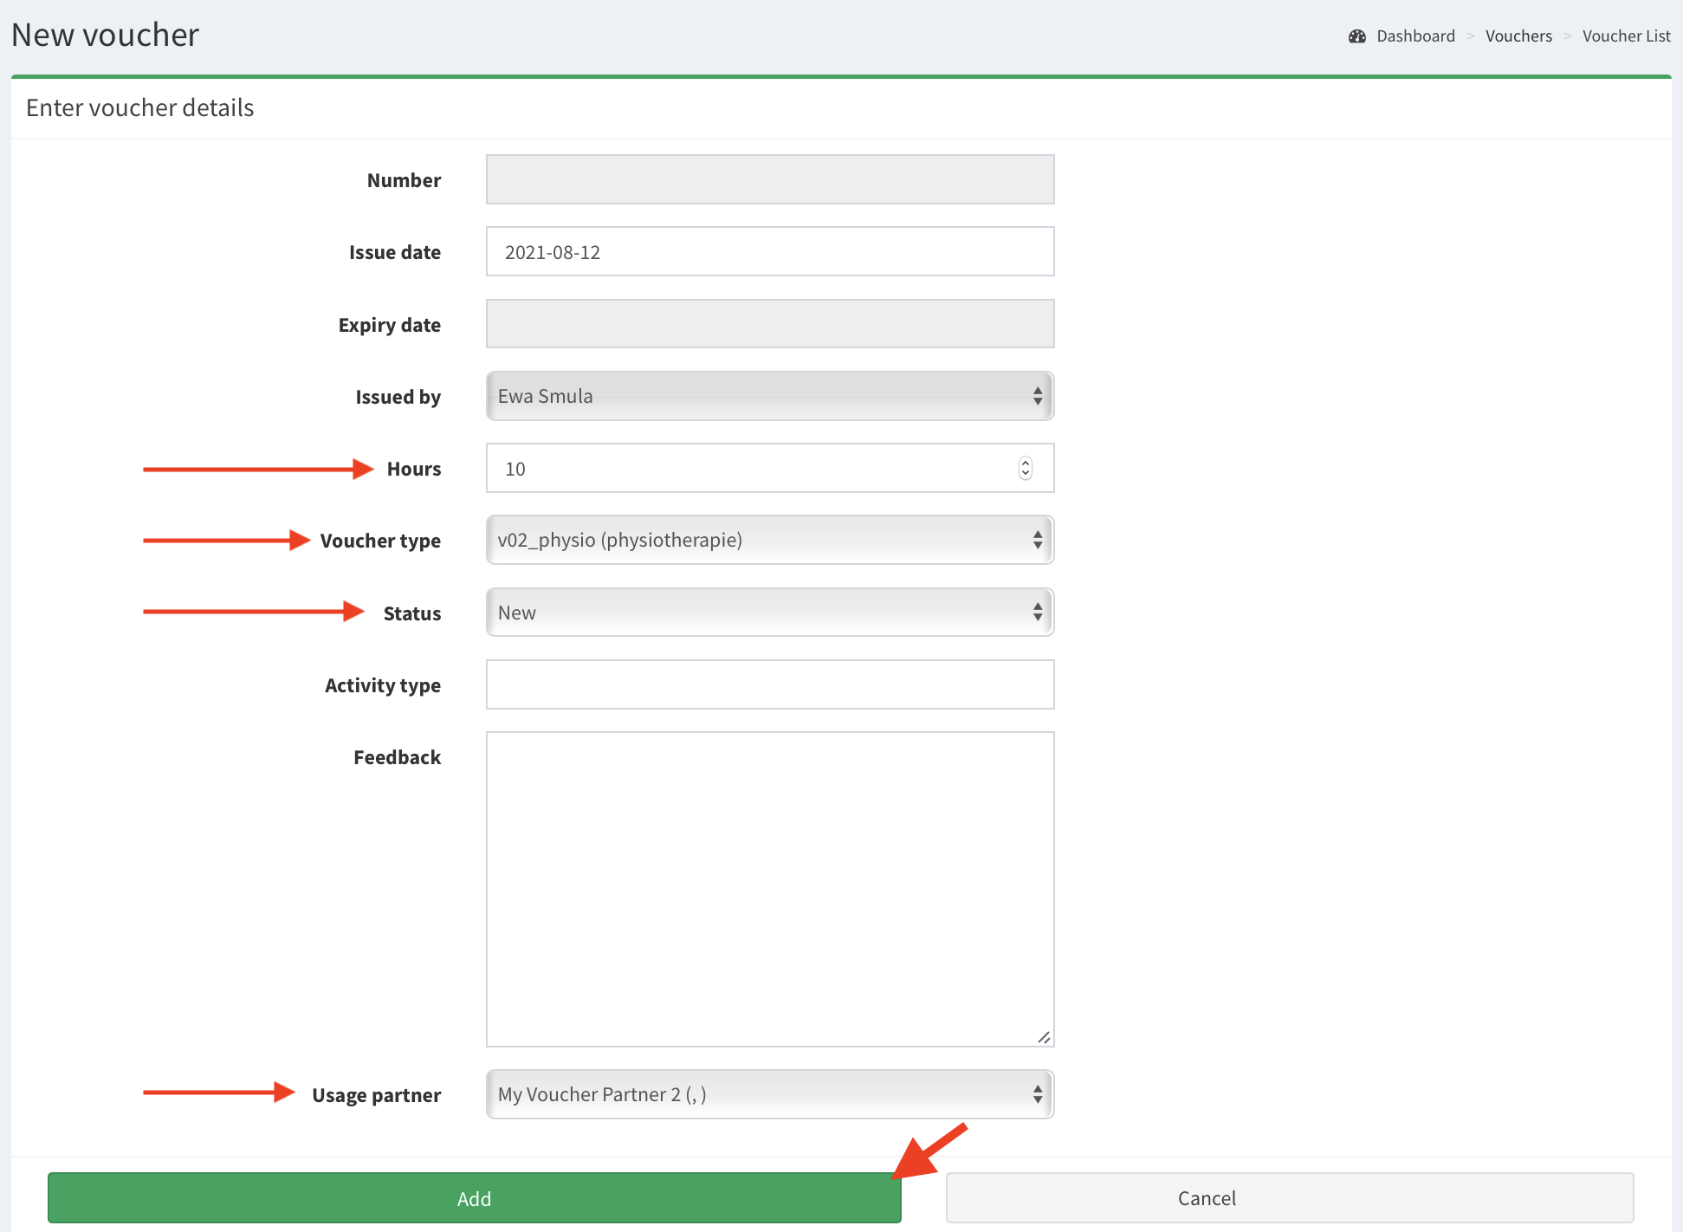
Task: Open the Voucher type dropdown
Action: (769, 541)
